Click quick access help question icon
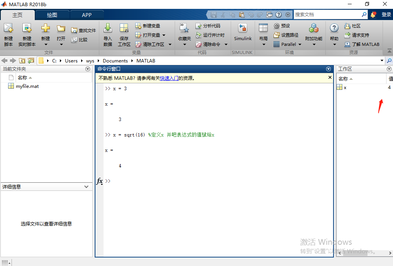 (x=279, y=15)
